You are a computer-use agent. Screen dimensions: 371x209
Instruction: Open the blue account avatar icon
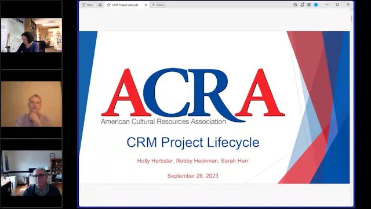[316, 5]
